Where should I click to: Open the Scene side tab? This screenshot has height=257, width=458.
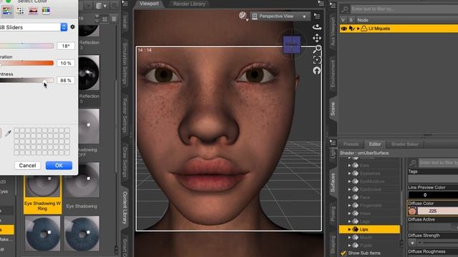coord(333,109)
